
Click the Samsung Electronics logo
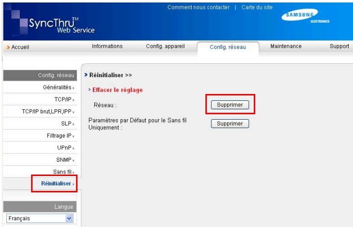305,15
